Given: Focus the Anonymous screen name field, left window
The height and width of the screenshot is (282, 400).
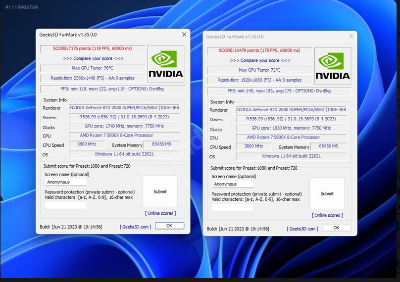Looking at the screenshot, I should tap(66, 182).
